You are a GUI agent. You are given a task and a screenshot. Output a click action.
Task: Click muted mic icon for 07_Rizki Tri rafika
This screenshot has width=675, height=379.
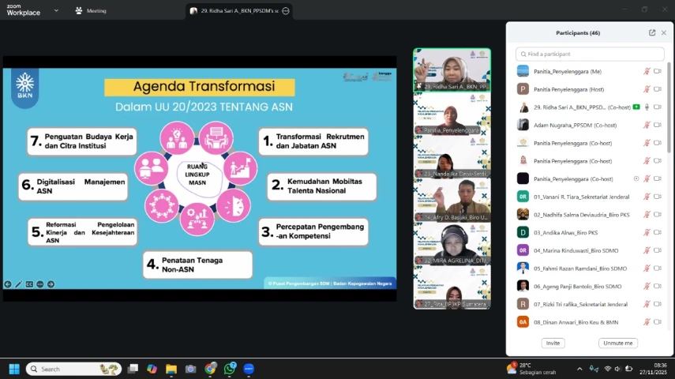(647, 304)
